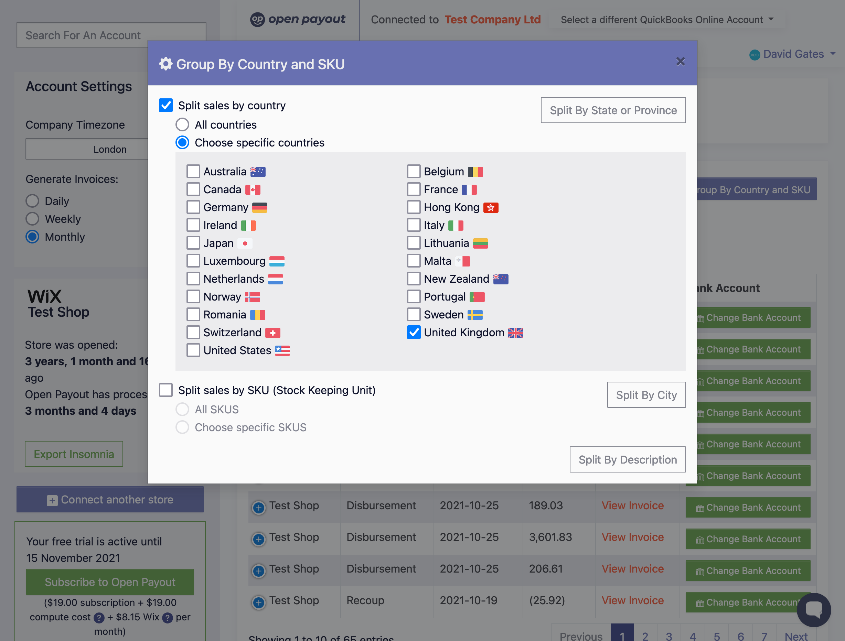Open the David Gates user menu
Image resolution: width=845 pixels, height=641 pixels.
click(793, 54)
